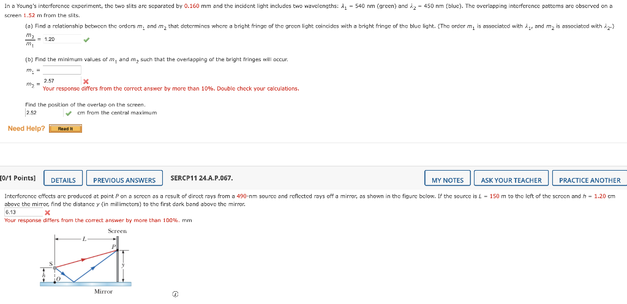The height and width of the screenshot is (304, 627).
Task: Open PREVIOUS ANSWERS for question 24.A.P.067
Action: pyautogui.click(x=124, y=178)
